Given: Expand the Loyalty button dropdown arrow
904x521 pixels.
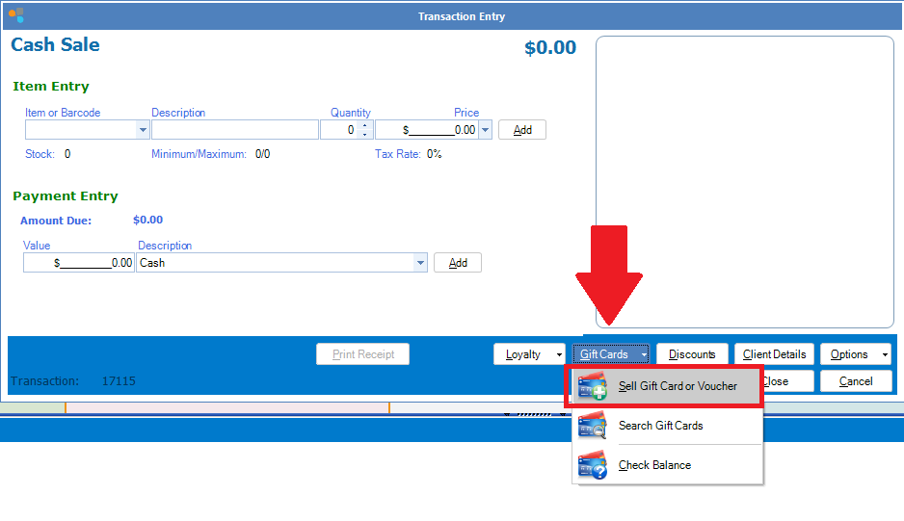Looking at the screenshot, I should pyautogui.click(x=558, y=354).
